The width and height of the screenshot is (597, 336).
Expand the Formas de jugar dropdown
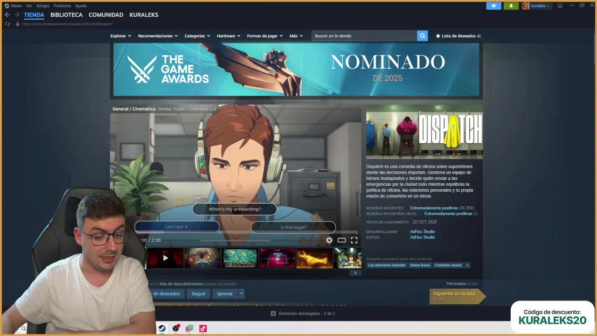point(265,36)
